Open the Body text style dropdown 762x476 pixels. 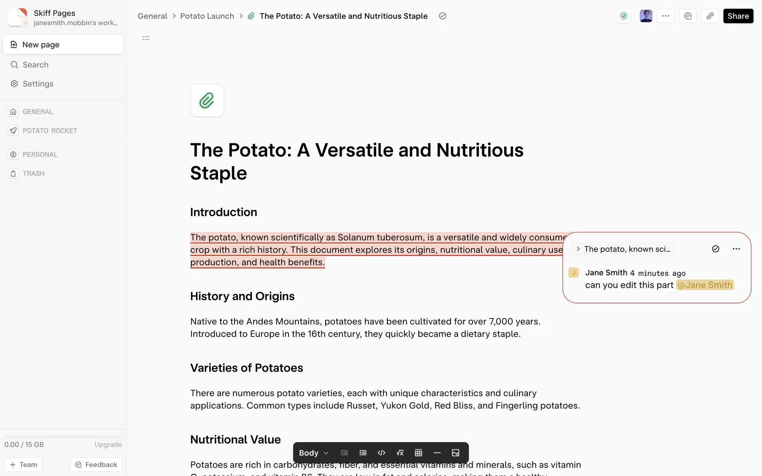click(x=314, y=453)
